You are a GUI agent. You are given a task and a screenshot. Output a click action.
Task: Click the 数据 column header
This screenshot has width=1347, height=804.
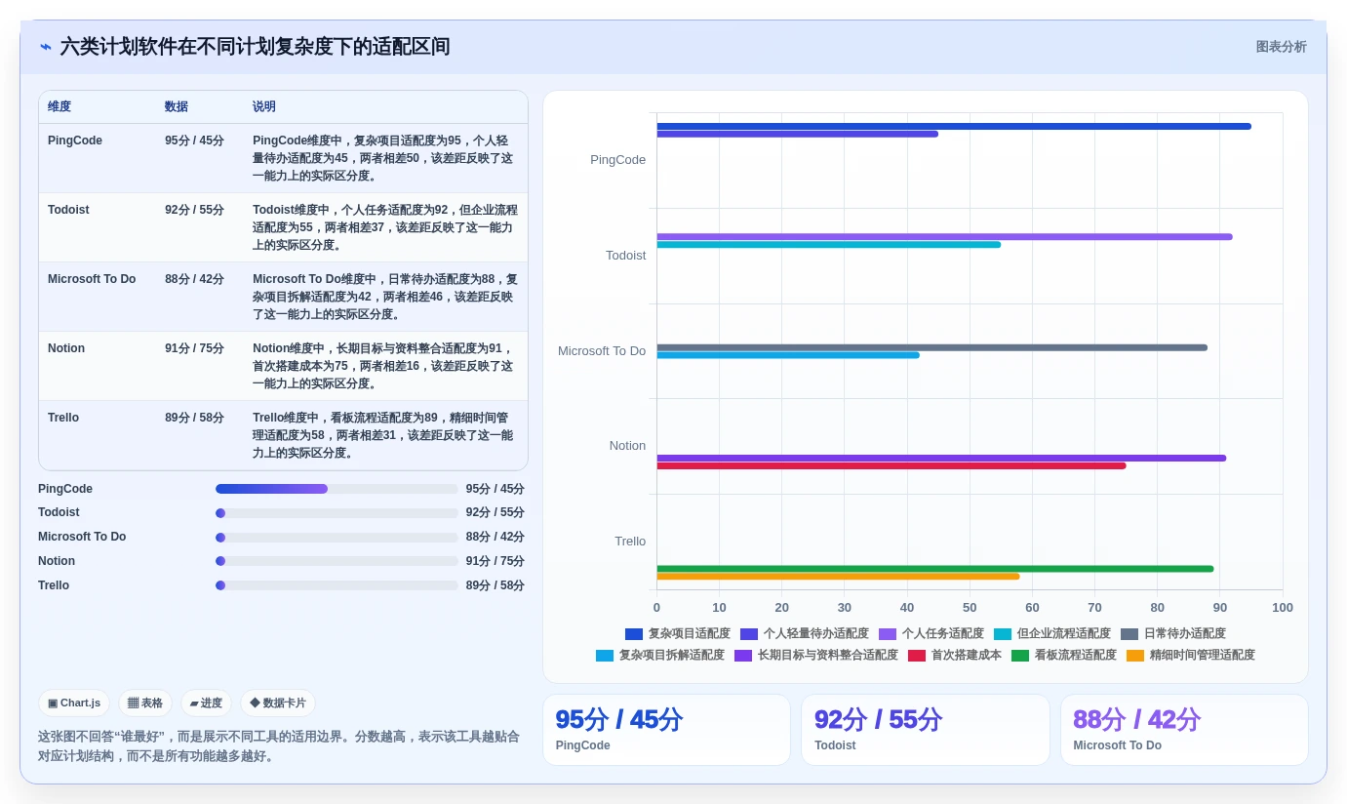click(177, 106)
